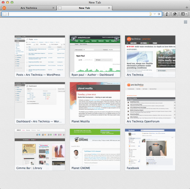Image resolution: width=190 pixels, height=189 pixels.
Task: Switch to the Ars Technica tab
Action: pyautogui.click(x=29, y=8)
